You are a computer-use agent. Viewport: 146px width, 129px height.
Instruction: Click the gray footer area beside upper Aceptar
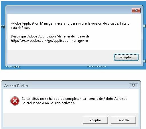point(61,57)
